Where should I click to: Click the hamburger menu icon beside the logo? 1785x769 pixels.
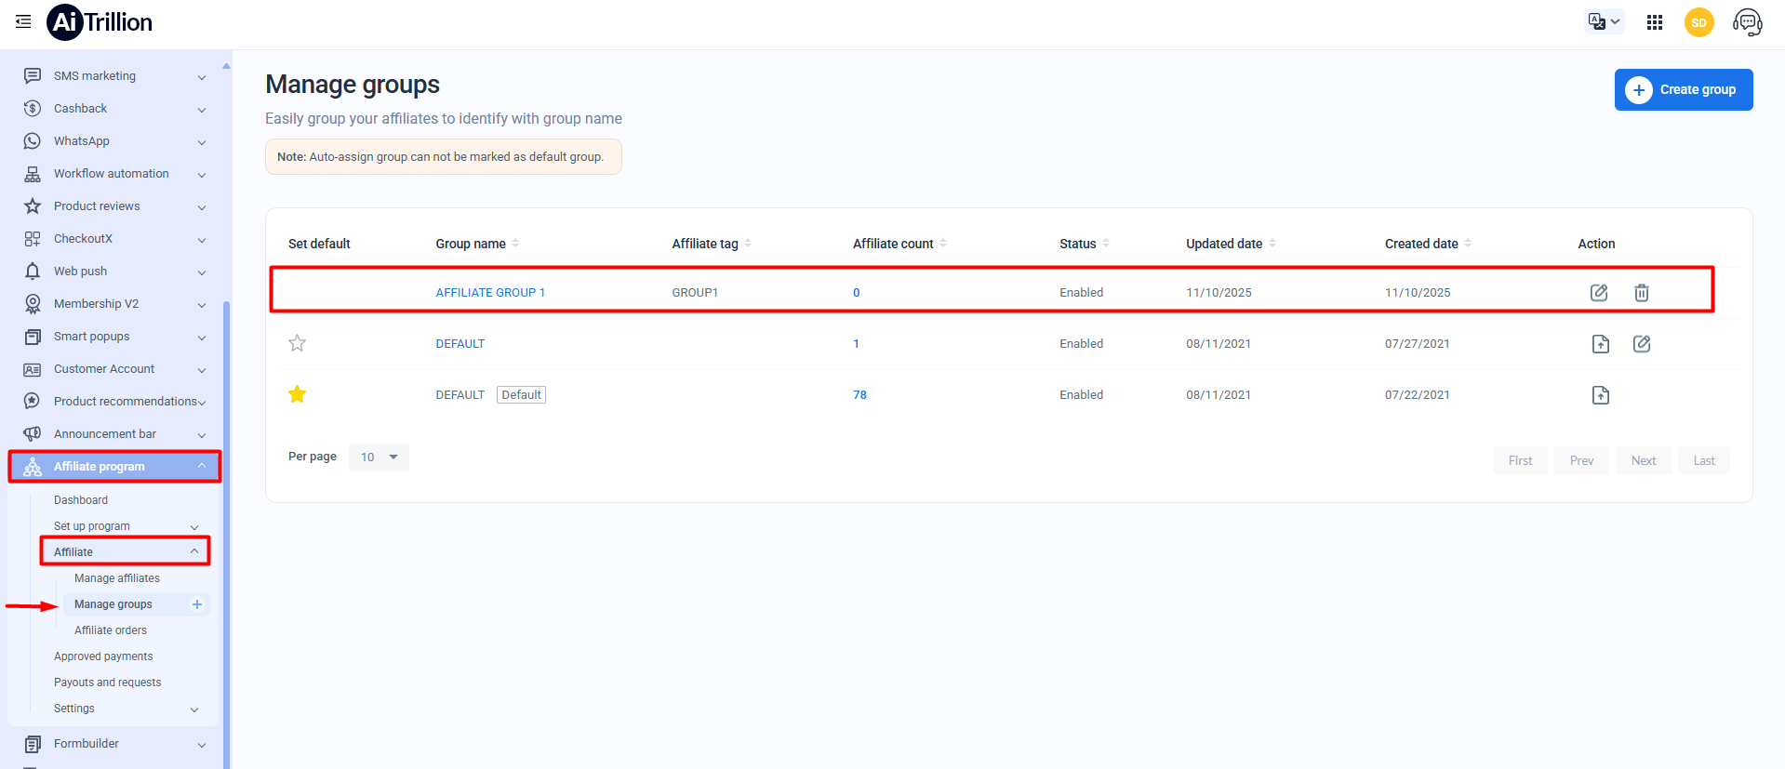tap(23, 21)
